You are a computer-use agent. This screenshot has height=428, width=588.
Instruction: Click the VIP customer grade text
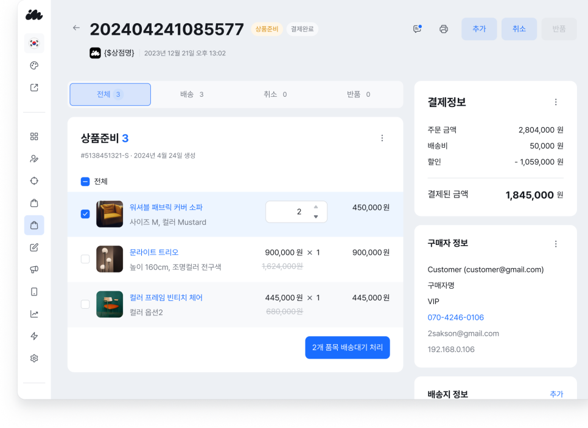[x=433, y=302]
